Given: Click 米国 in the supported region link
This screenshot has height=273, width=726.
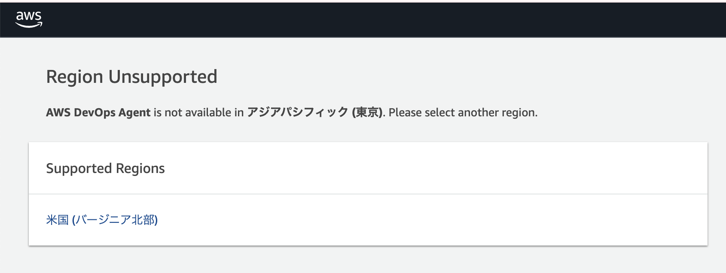Looking at the screenshot, I should [57, 220].
